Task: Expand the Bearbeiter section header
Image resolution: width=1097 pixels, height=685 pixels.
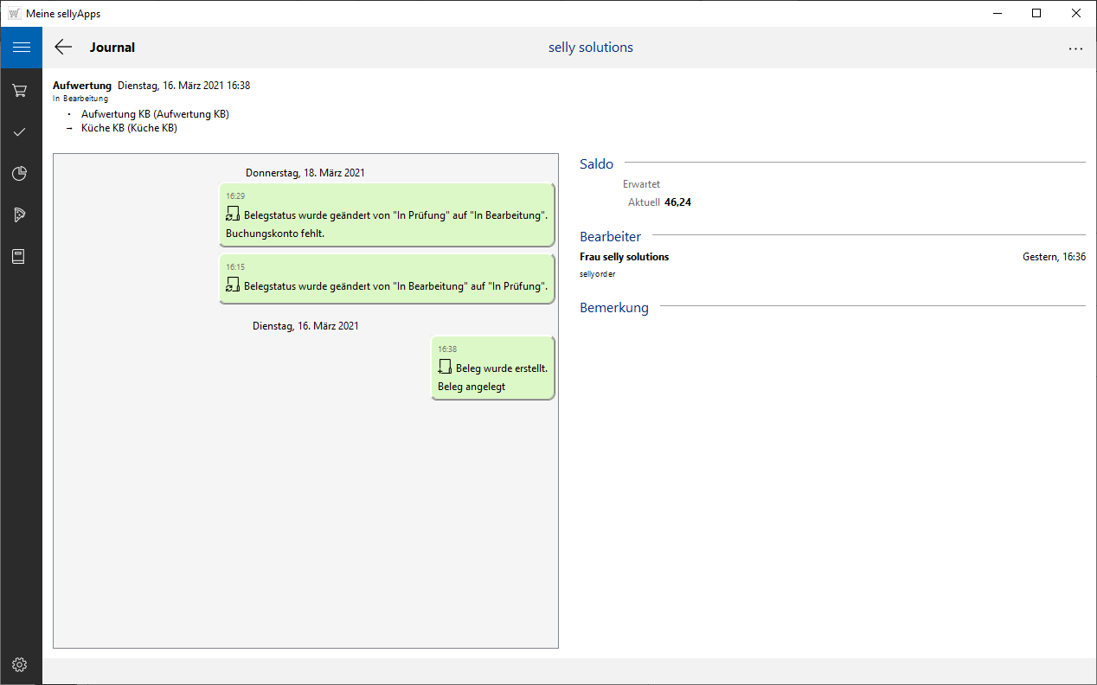Action: (610, 236)
